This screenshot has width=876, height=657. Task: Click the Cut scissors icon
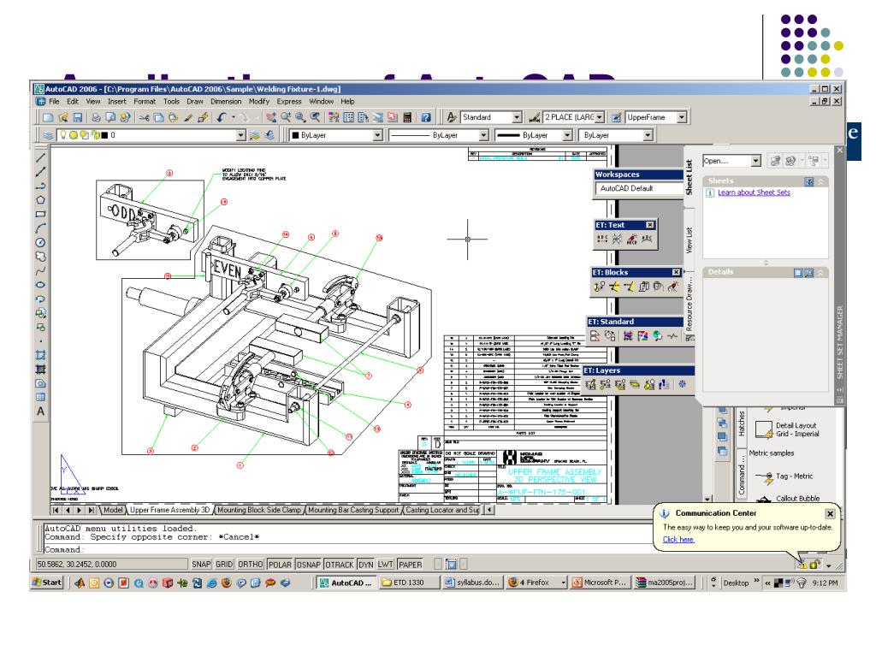145,117
